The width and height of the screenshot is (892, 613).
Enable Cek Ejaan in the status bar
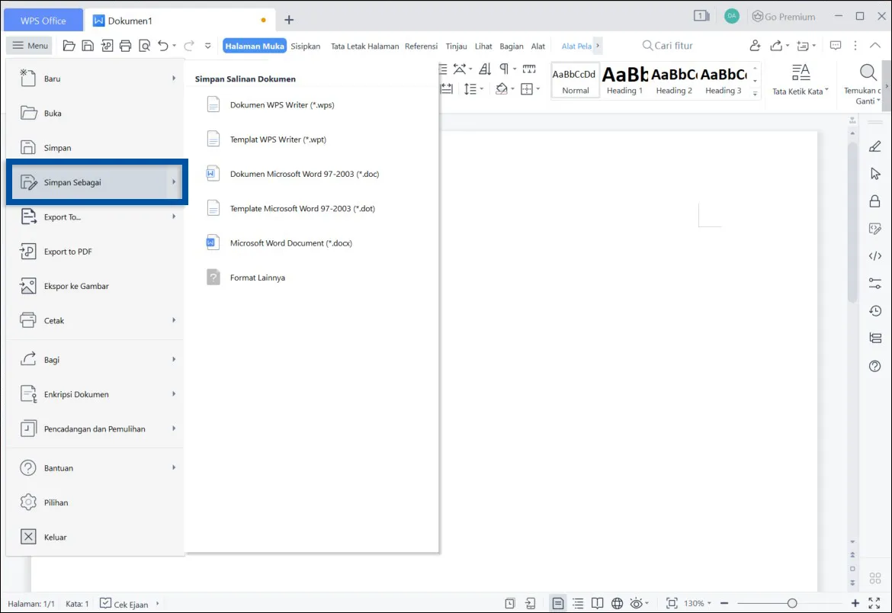click(124, 603)
